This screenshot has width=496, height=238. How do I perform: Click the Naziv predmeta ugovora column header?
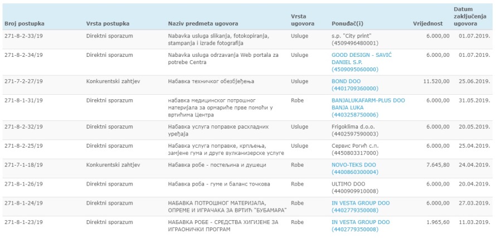(x=203, y=24)
